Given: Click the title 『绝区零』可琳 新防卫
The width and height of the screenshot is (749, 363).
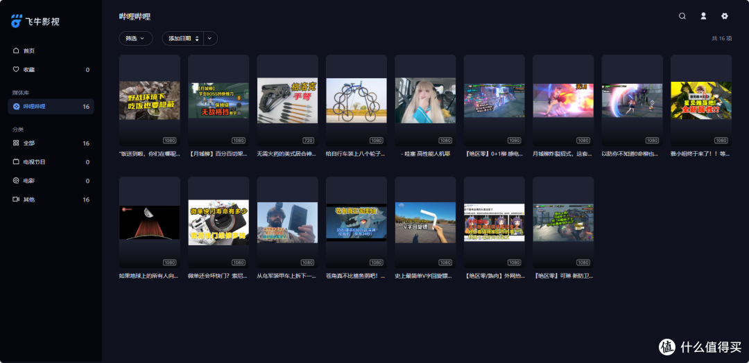Looking at the screenshot, I should click(563, 276).
